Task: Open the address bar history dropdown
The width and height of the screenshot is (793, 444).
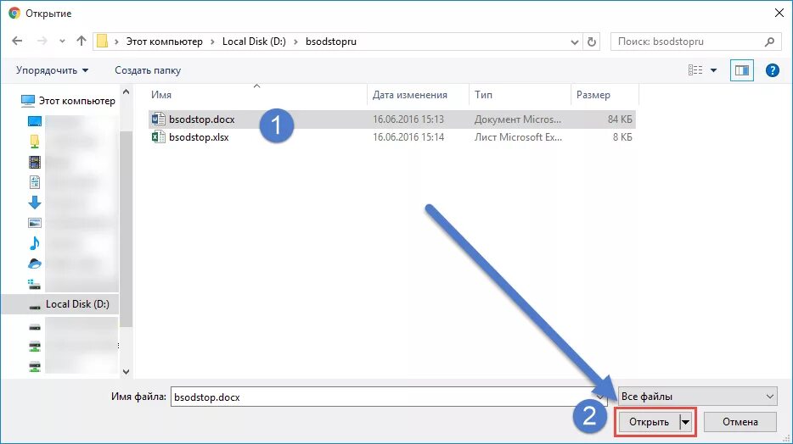Action: point(575,42)
